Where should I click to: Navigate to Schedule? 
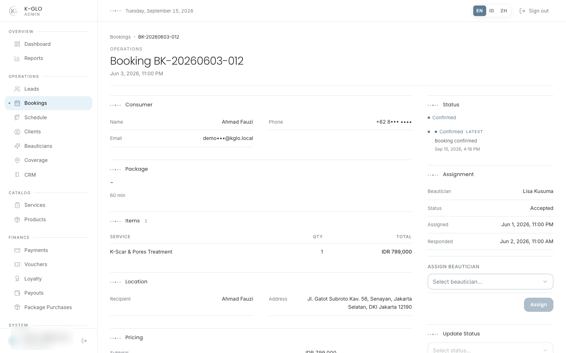[x=48, y=117]
